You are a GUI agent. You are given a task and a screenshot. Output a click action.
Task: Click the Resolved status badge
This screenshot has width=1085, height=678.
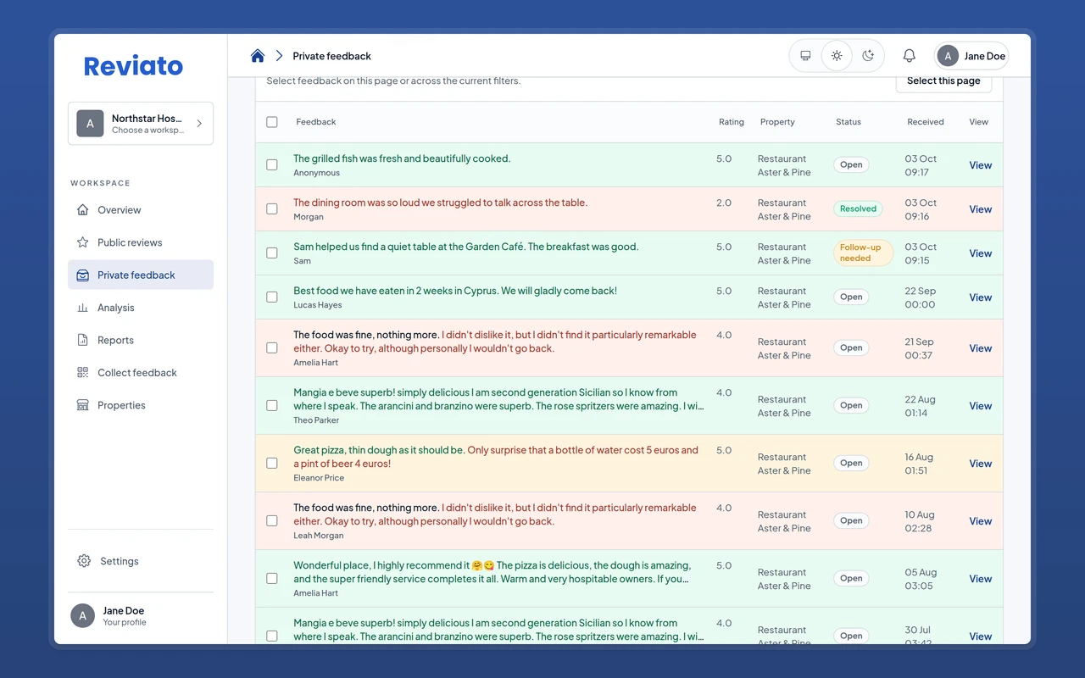858,208
